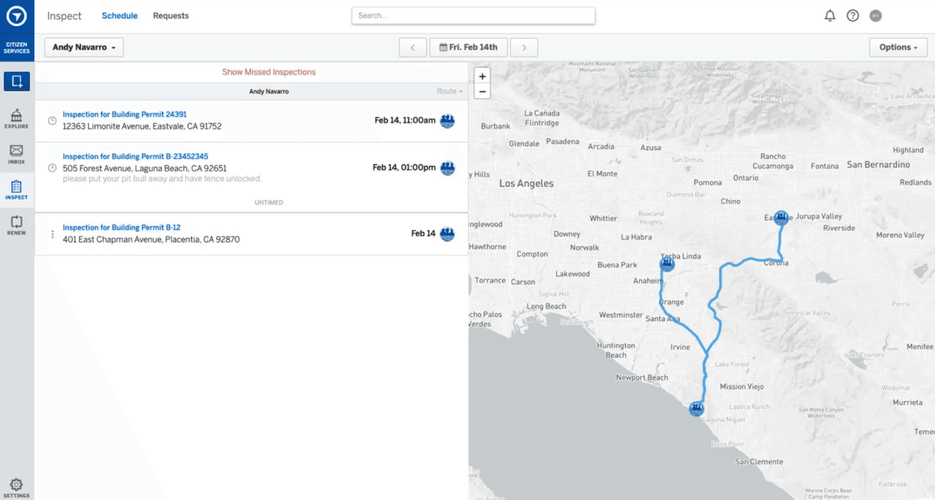Screen dimensions: 935x500
Task: Open the Options dropdown
Action: (x=897, y=48)
